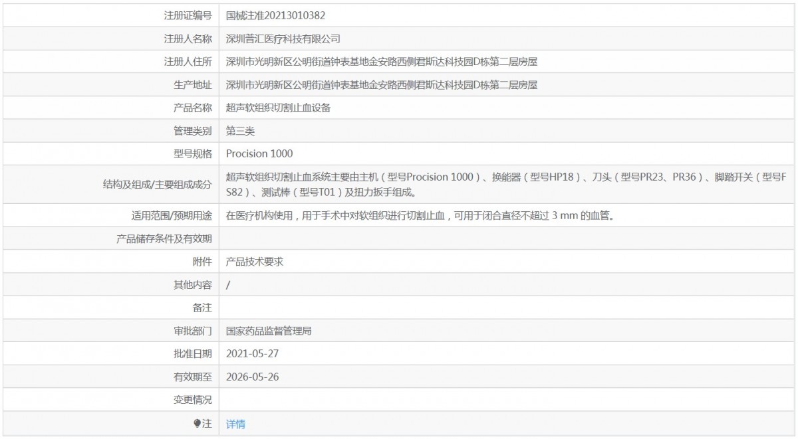The height and width of the screenshot is (439, 798).
Task: Click the 管理类别 label
Action: pyautogui.click(x=192, y=131)
